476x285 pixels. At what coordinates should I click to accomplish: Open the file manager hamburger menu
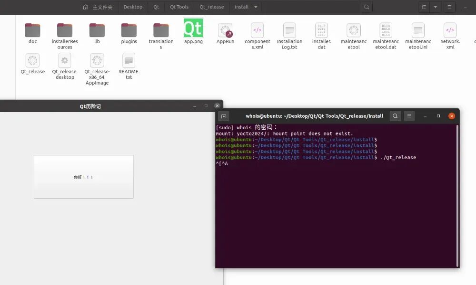[x=449, y=7]
